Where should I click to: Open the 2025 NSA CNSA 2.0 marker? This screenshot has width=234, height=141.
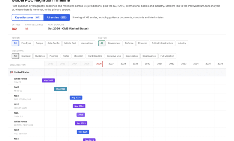click(81, 115)
